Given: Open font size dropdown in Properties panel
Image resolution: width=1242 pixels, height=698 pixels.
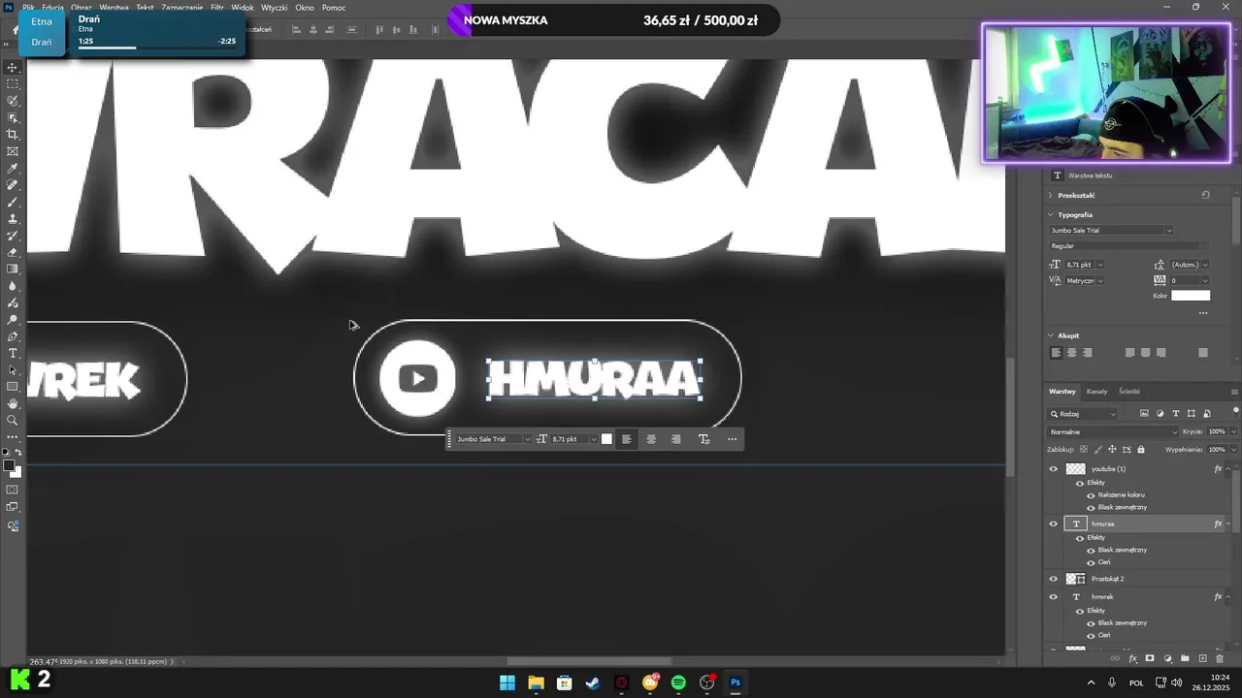Looking at the screenshot, I should coord(1099,265).
